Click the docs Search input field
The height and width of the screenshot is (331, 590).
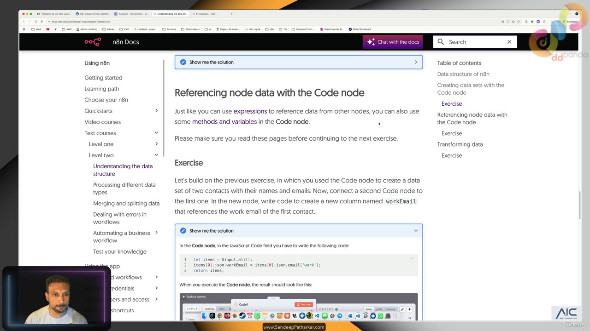tap(475, 42)
